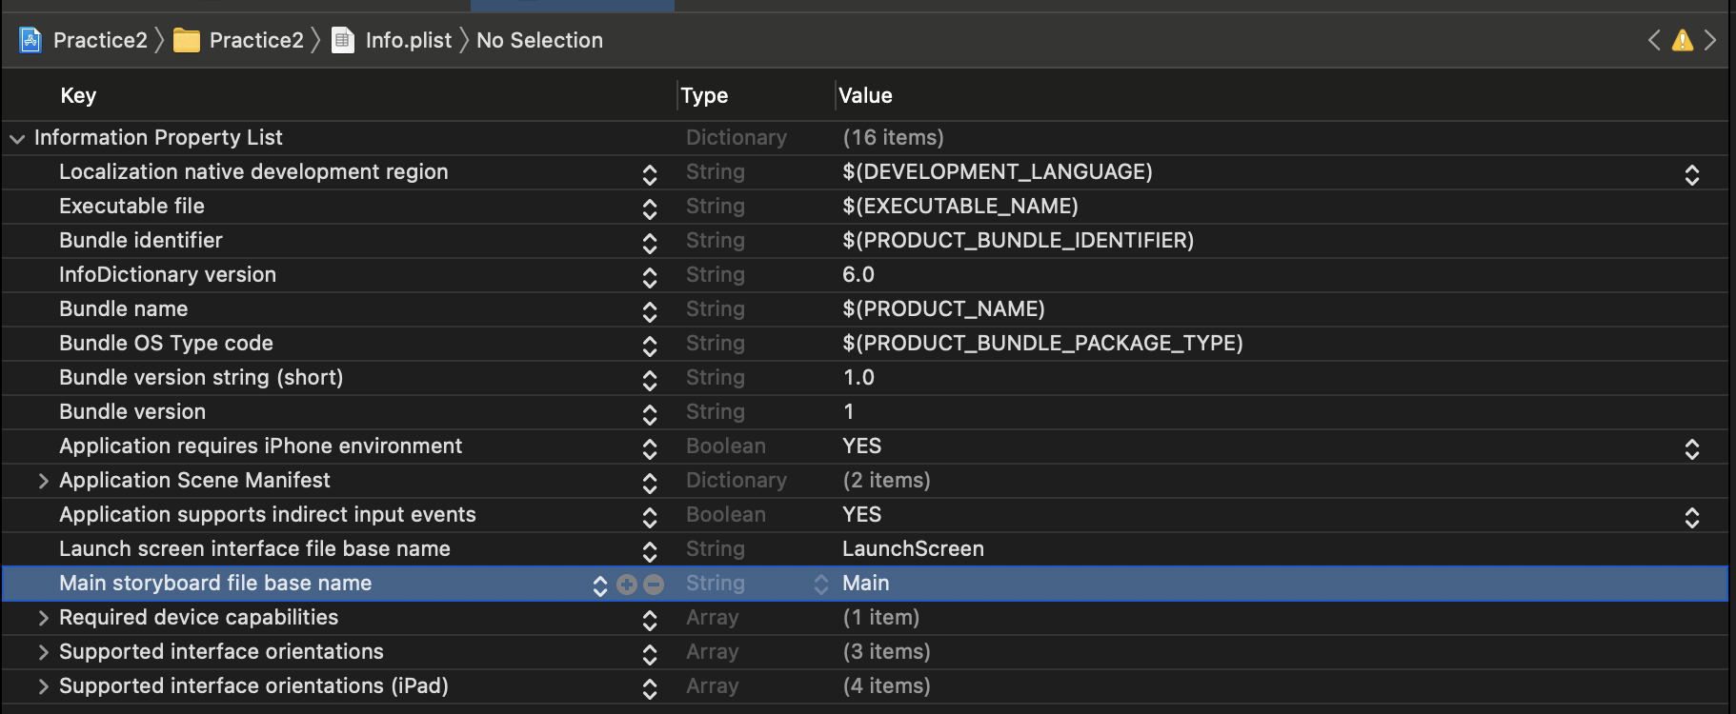Toggle indirect input events boolean value stepper

[1692, 517]
